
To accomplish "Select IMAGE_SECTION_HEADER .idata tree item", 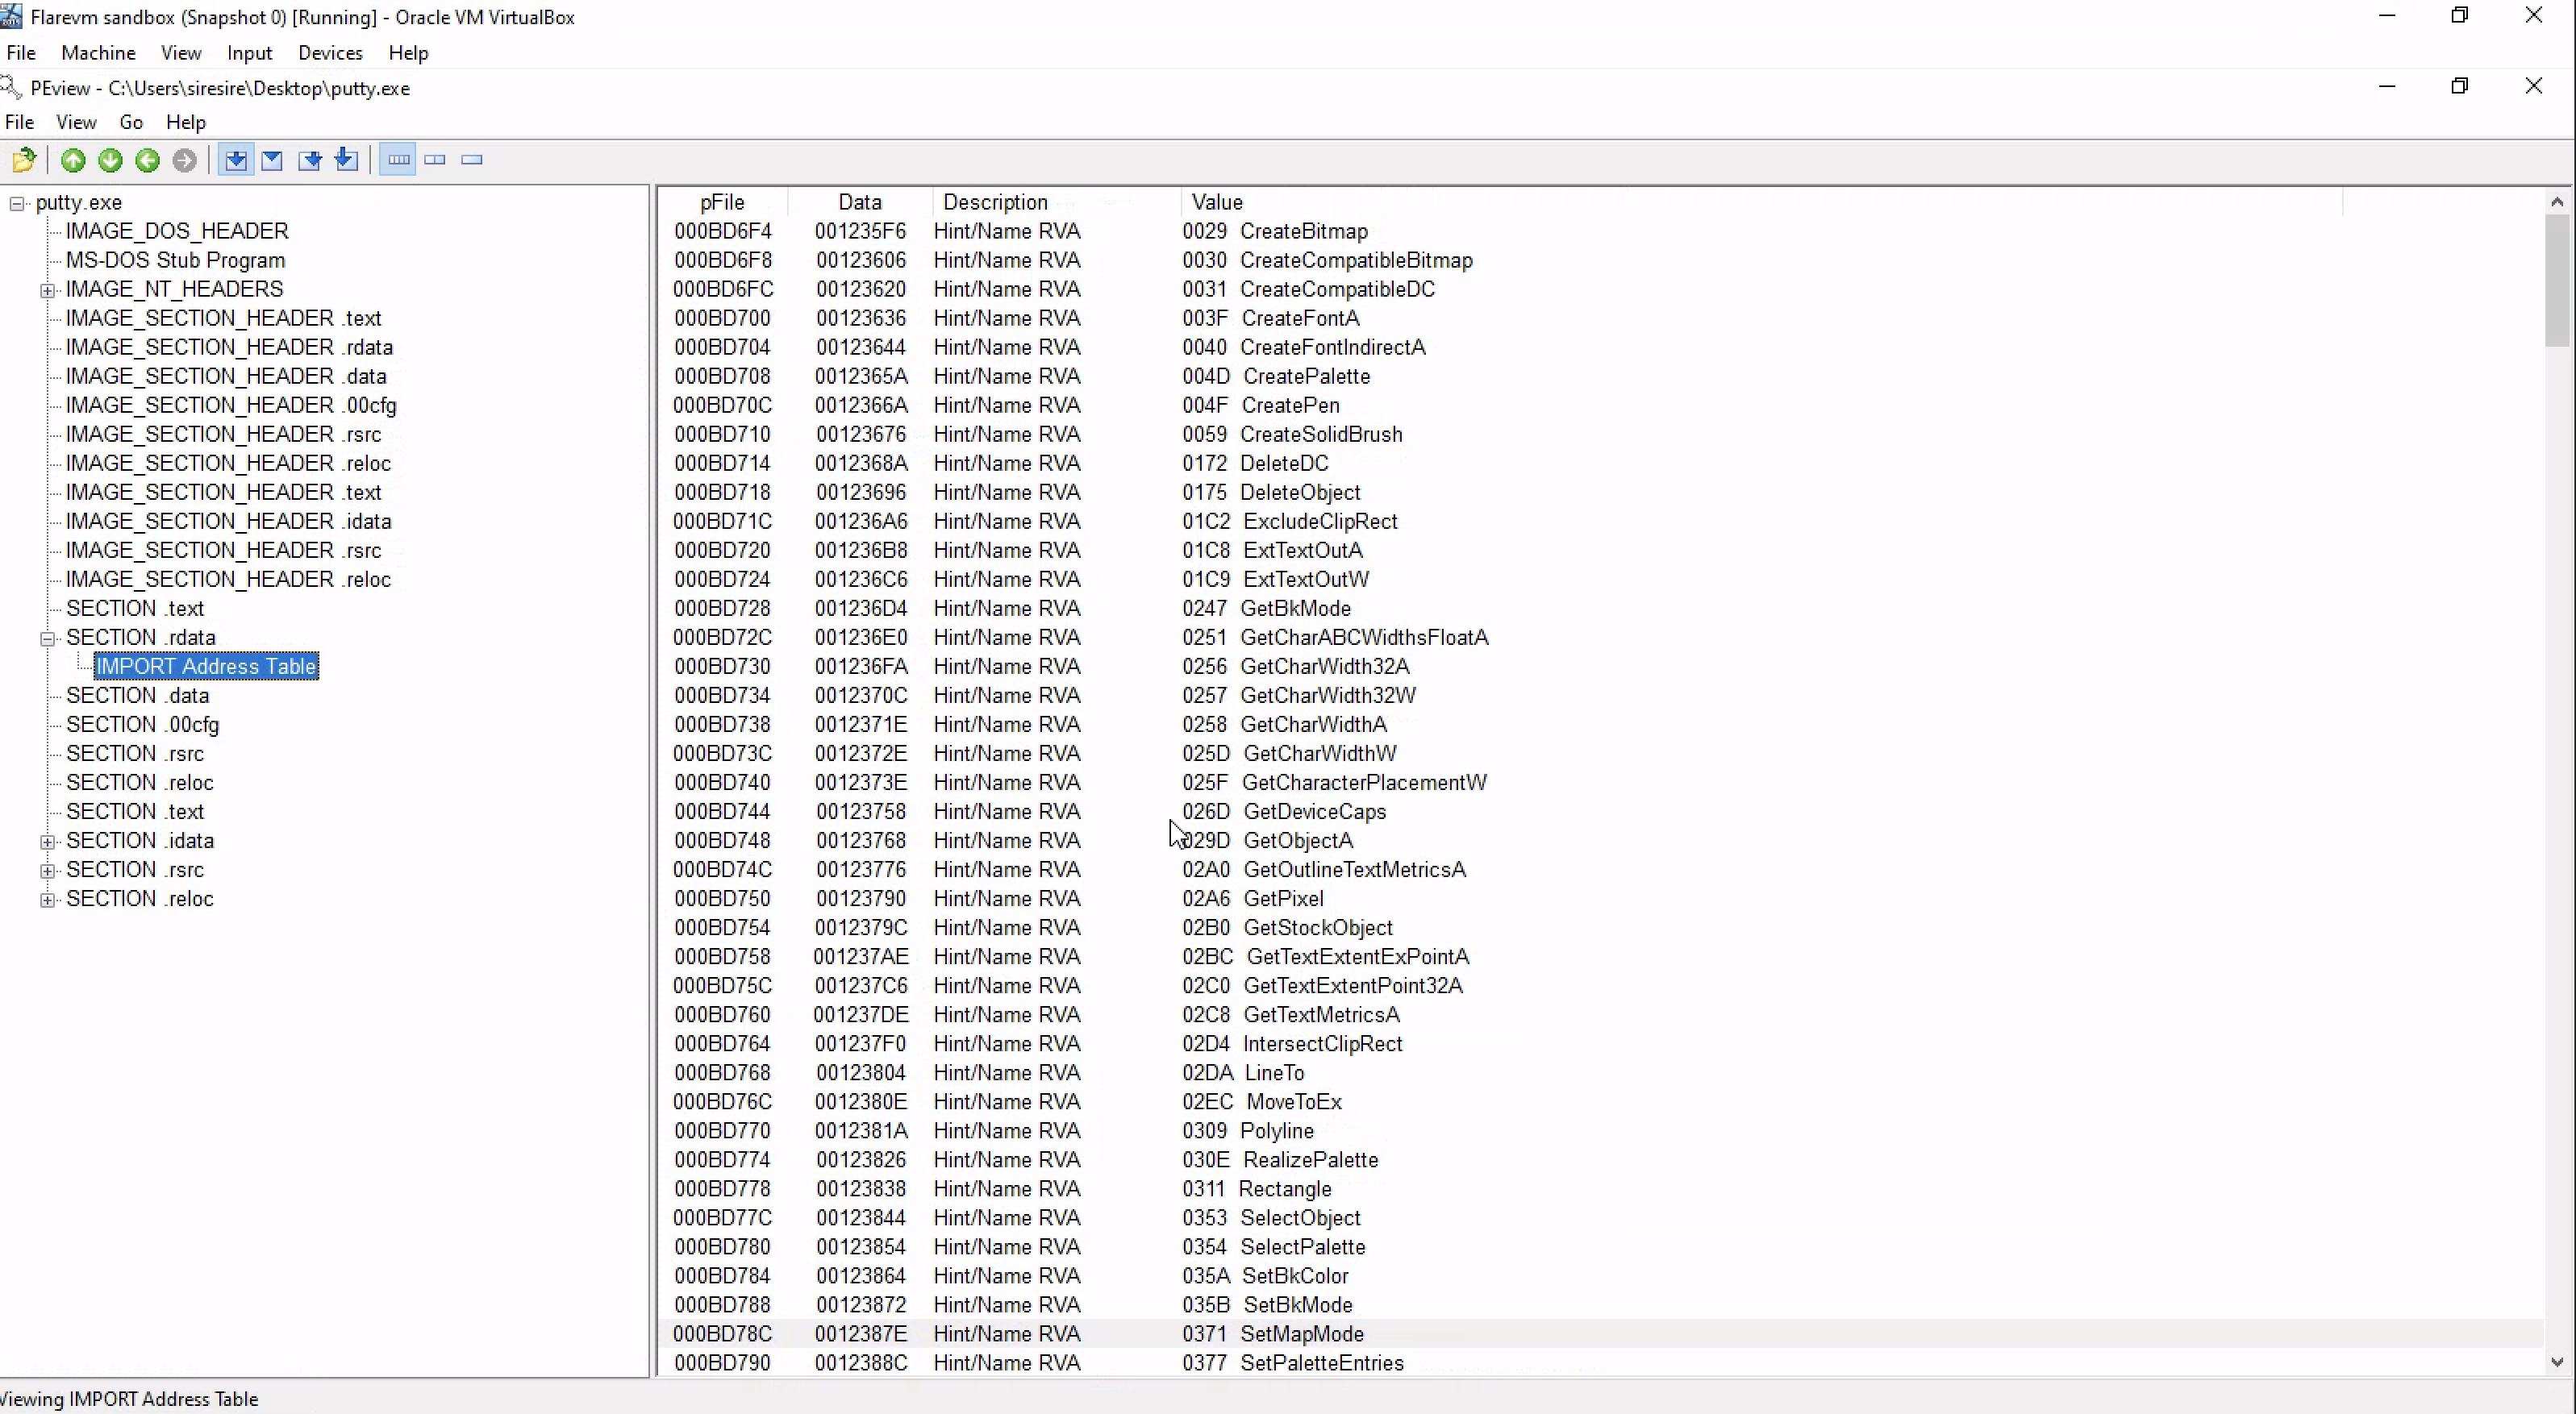I will tap(228, 521).
